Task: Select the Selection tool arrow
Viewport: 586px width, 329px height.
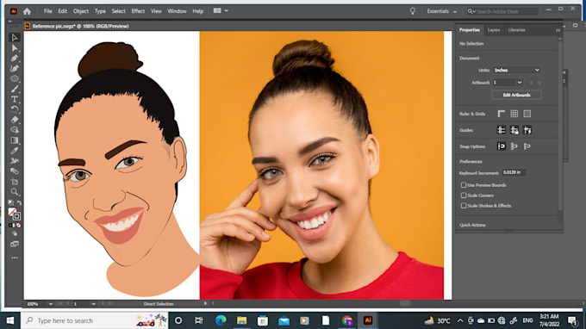Action: (x=15, y=38)
